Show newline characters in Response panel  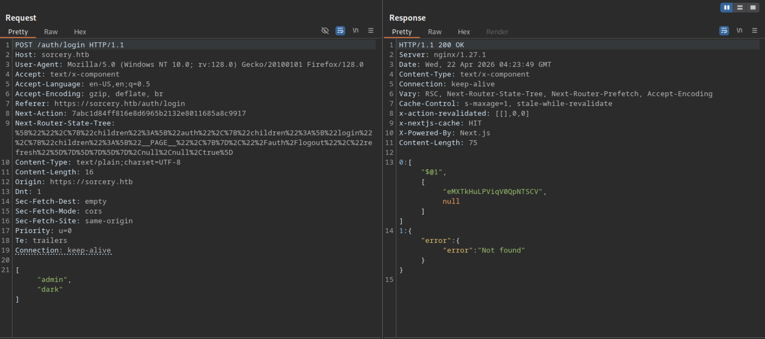[739, 30]
